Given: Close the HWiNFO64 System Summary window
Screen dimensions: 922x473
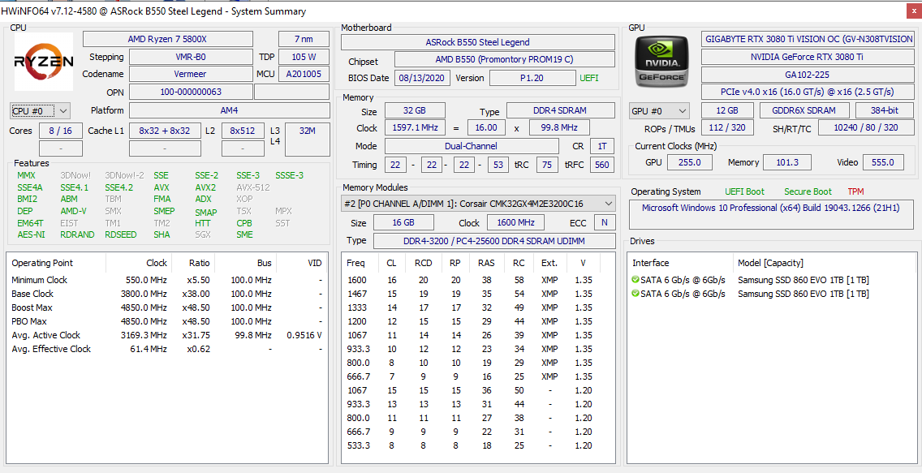Looking at the screenshot, I should [x=915, y=11].
